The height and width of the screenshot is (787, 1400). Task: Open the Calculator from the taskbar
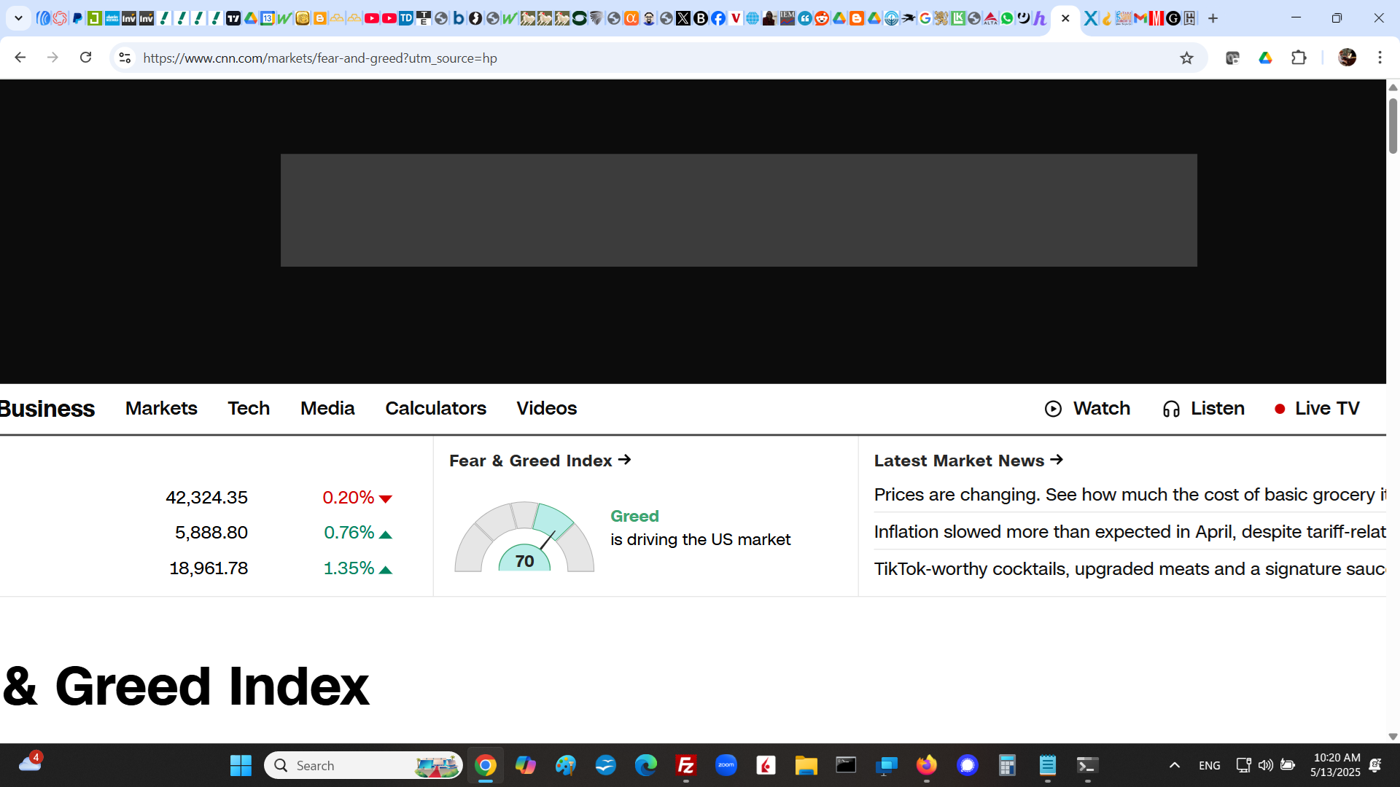pos(1007,765)
